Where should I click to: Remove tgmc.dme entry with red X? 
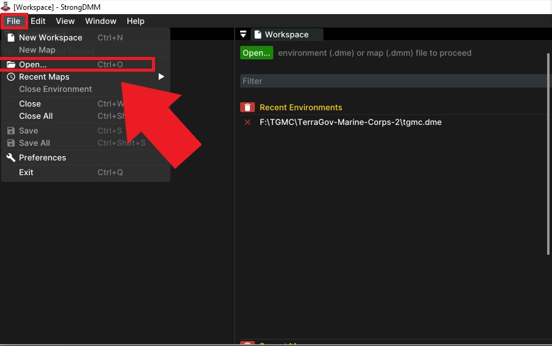pyautogui.click(x=248, y=122)
